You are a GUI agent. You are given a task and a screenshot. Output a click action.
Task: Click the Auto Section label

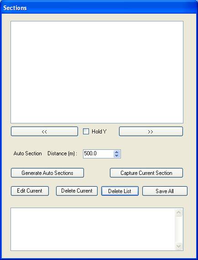point(27,153)
